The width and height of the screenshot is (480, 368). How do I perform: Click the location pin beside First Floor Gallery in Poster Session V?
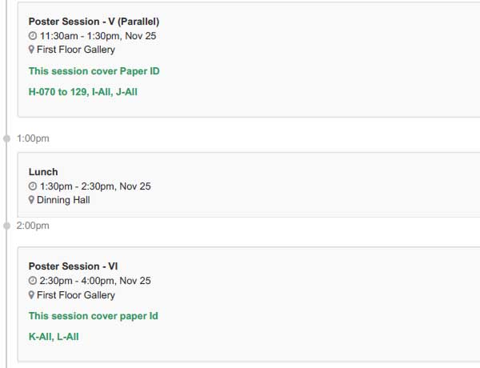coord(31,50)
